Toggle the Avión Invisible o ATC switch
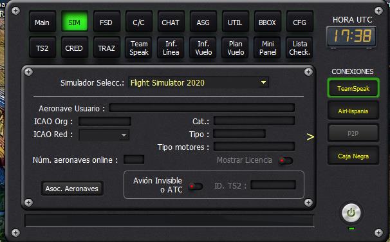 (x=196, y=186)
